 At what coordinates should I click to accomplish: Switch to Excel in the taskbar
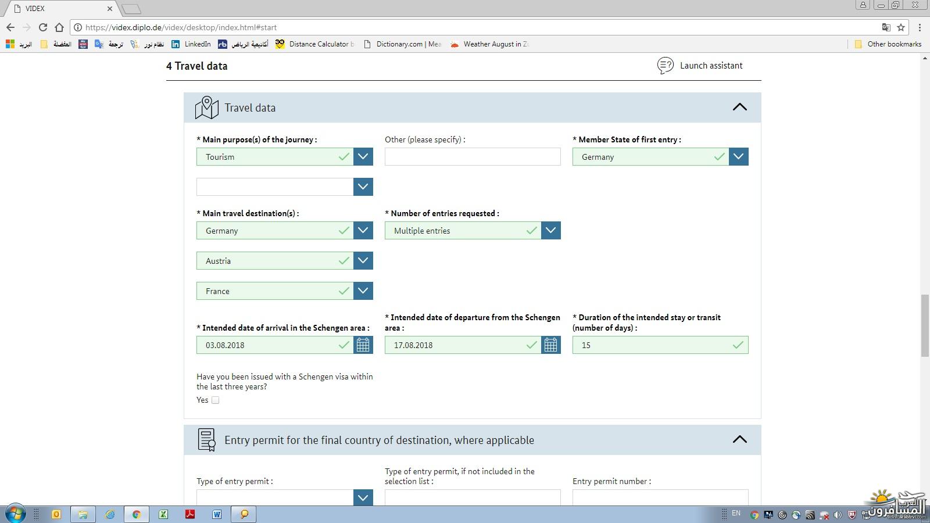pos(163,514)
